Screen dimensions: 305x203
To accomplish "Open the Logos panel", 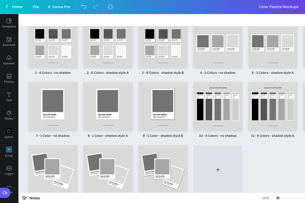I will (x=9, y=170).
